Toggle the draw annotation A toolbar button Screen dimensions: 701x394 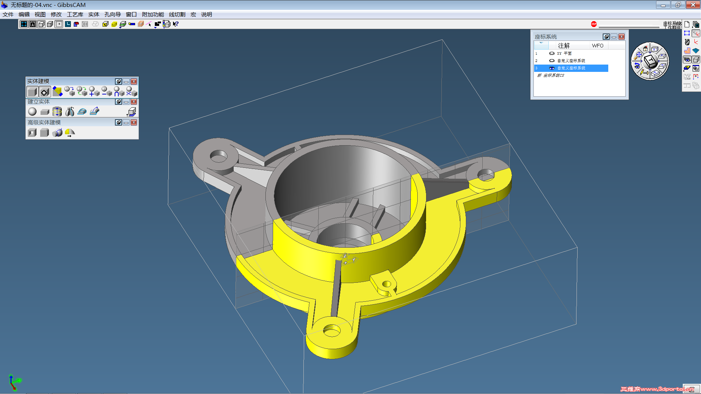pos(32,24)
